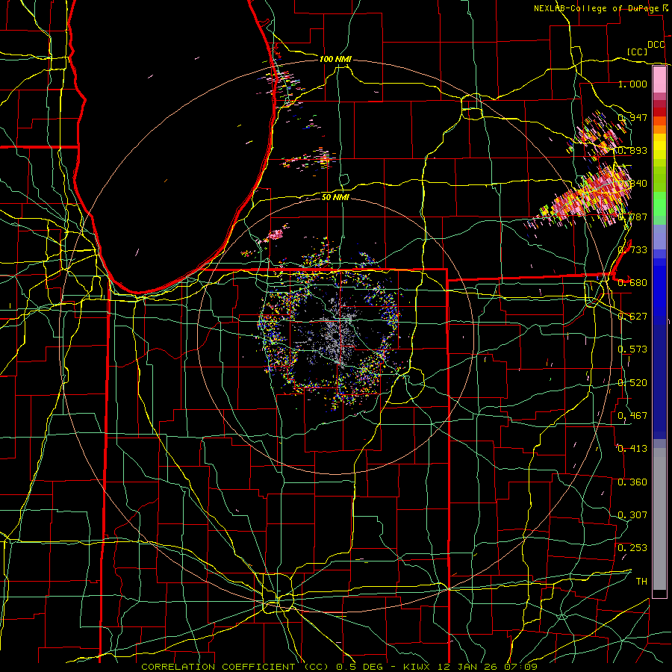Pick the periwinkle light-blue color bar segment

point(659,237)
